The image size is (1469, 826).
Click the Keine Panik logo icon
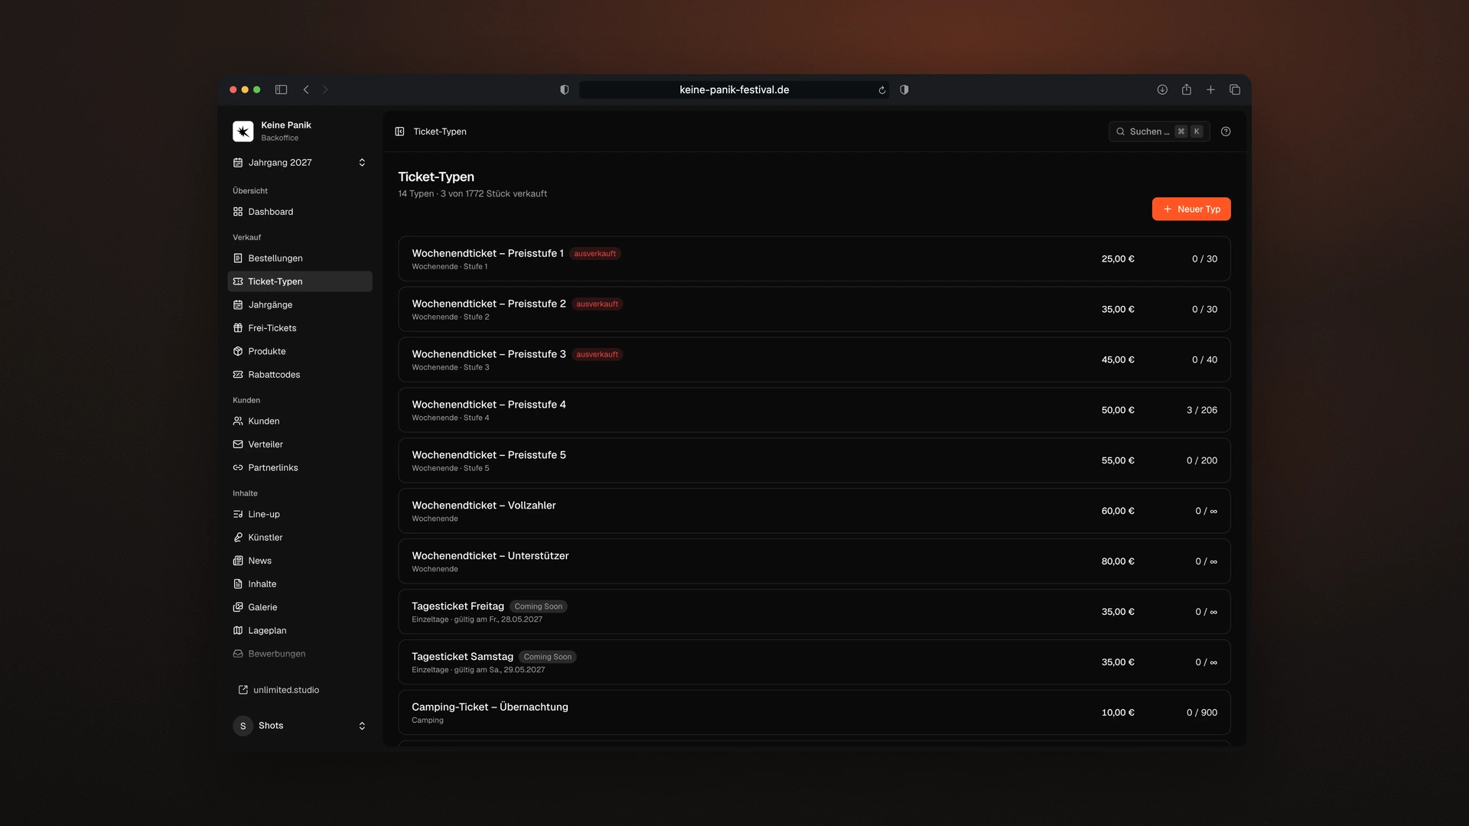[243, 131]
